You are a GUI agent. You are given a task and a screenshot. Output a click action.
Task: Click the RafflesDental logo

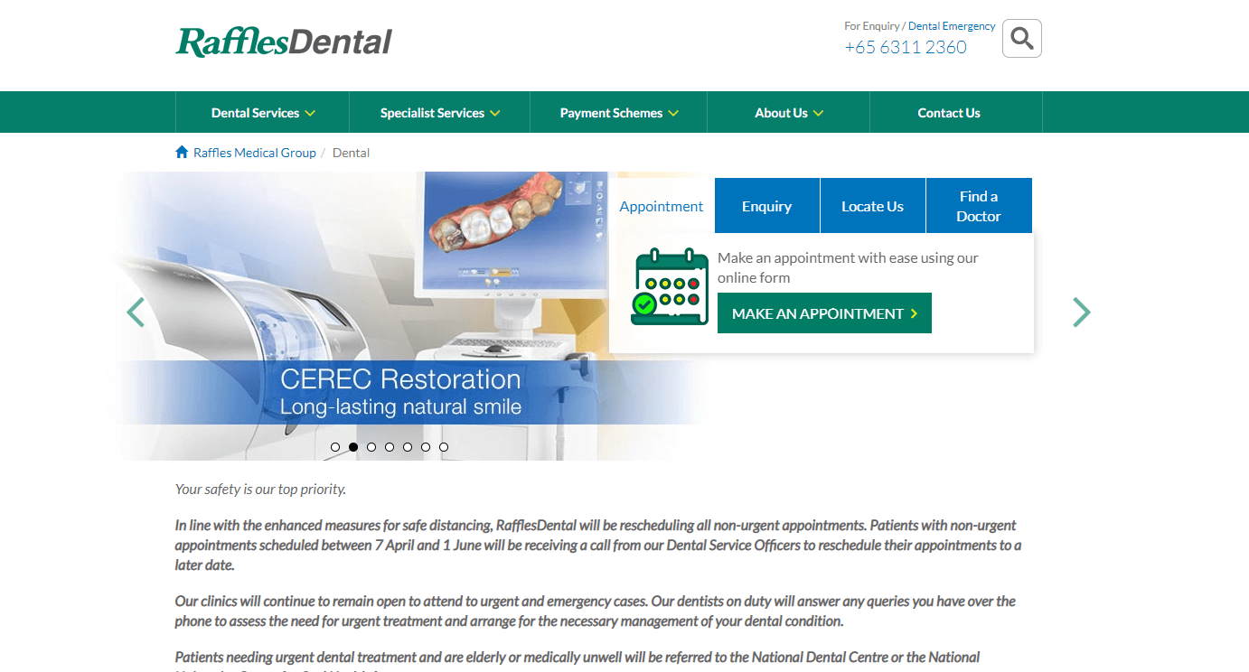coord(284,42)
